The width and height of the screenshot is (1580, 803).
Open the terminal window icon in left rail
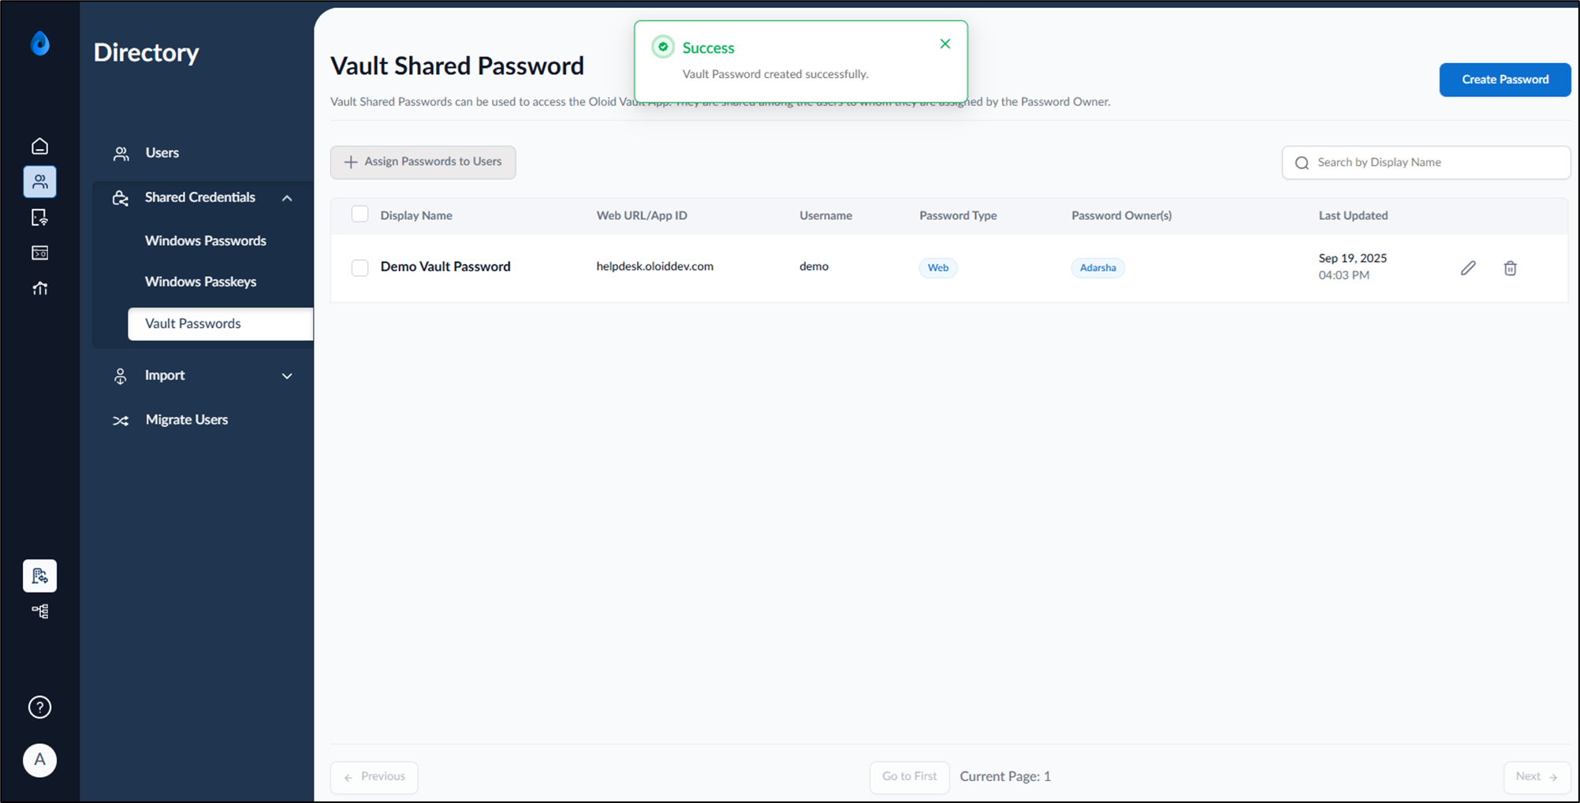coord(39,253)
